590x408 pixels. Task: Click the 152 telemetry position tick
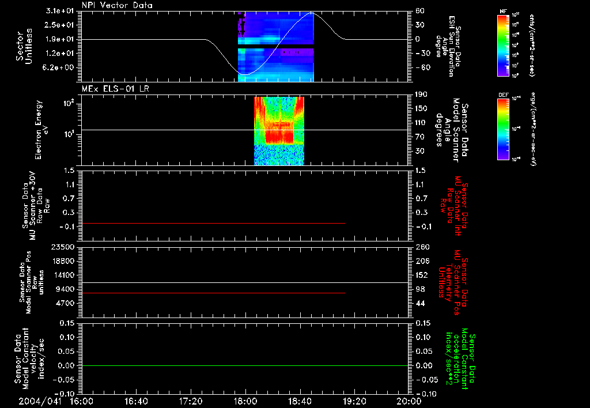point(422,275)
